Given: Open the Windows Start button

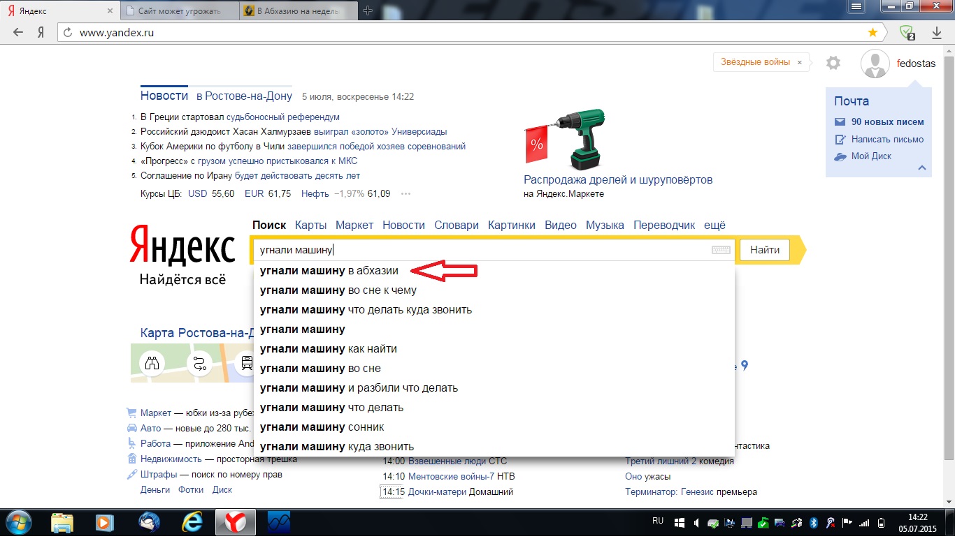Looking at the screenshot, I should click(18, 521).
